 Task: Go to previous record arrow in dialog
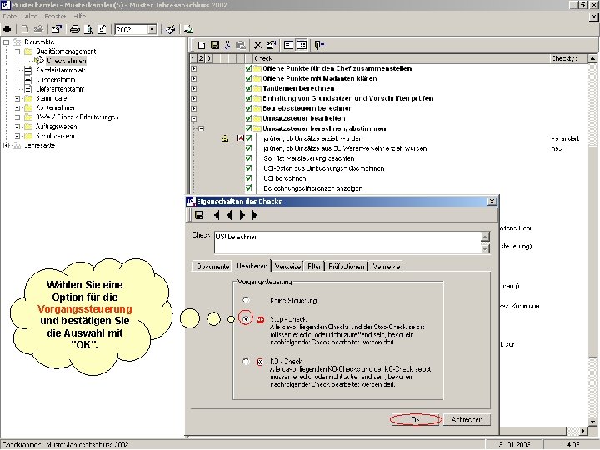pyautogui.click(x=230, y=215)
